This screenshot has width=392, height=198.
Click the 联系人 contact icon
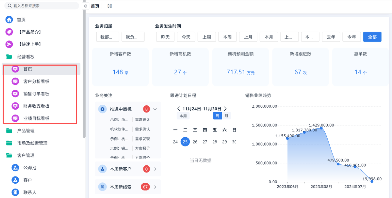pos(15,192)
